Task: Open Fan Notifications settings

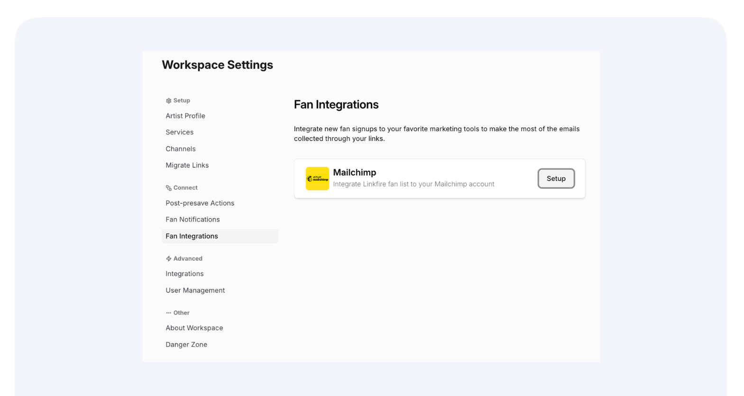Action: (193, 220)
